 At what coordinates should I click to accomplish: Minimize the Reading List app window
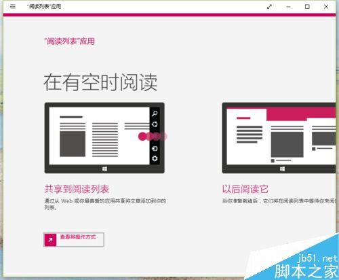(x=288, y=7)
